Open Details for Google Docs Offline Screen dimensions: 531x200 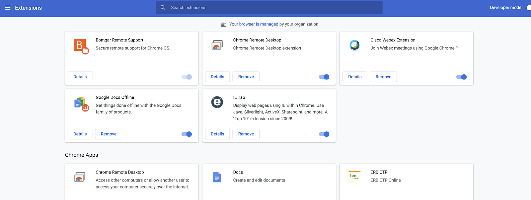(80, 134)
